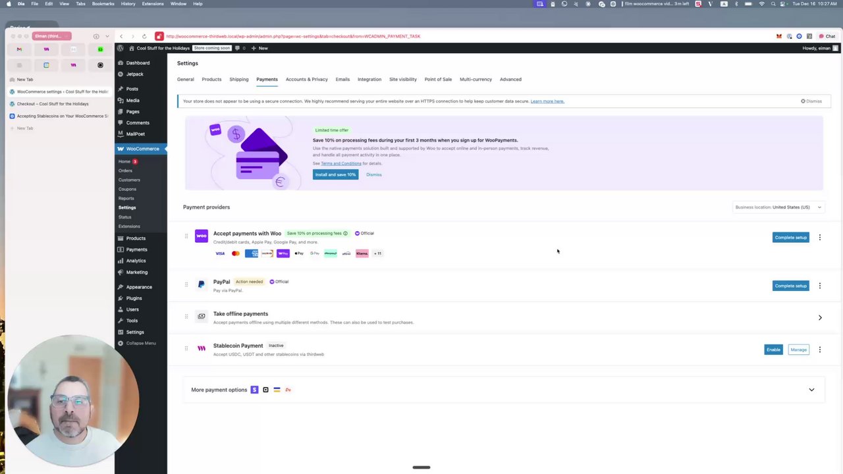Open Terms and Conditions link
The image size is (843, 474).
coord(341,163)
